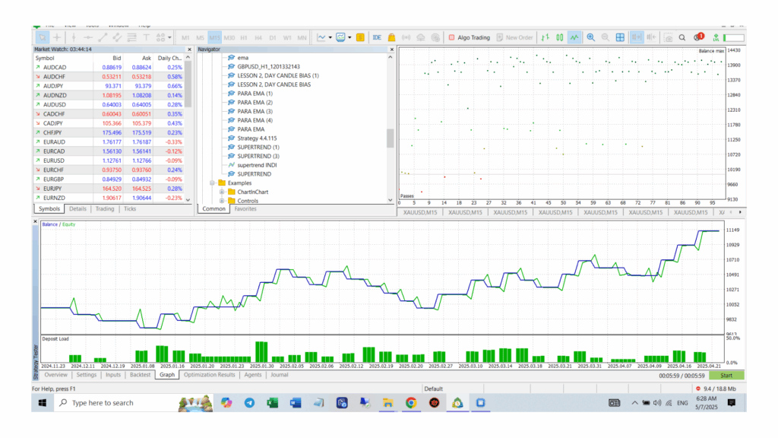The height and width of the screenshot is (438, 778).
Task: Open Google Chrome from the taskbar
Action: [411, 403]
